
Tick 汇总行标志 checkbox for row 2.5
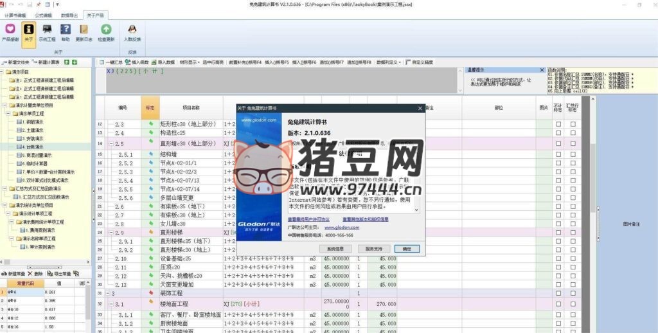573,143
